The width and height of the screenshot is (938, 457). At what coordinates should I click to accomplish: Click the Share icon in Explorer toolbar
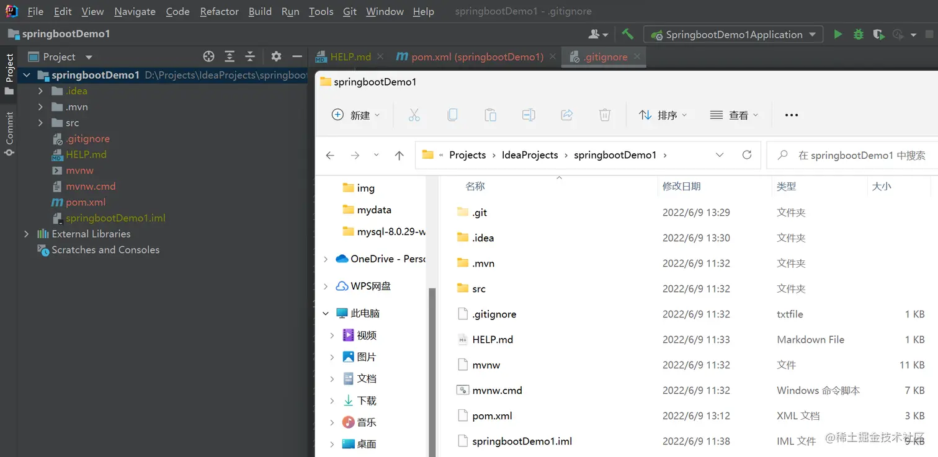point(566,115)
